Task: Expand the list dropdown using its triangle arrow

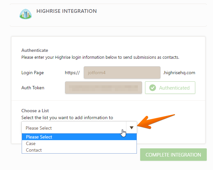Action: [131, 128]
